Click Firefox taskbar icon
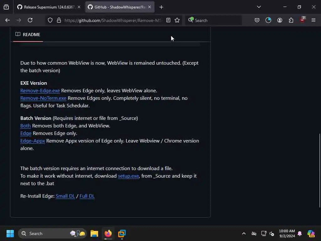Screen dimensions: 321x241 click(108, 233)
